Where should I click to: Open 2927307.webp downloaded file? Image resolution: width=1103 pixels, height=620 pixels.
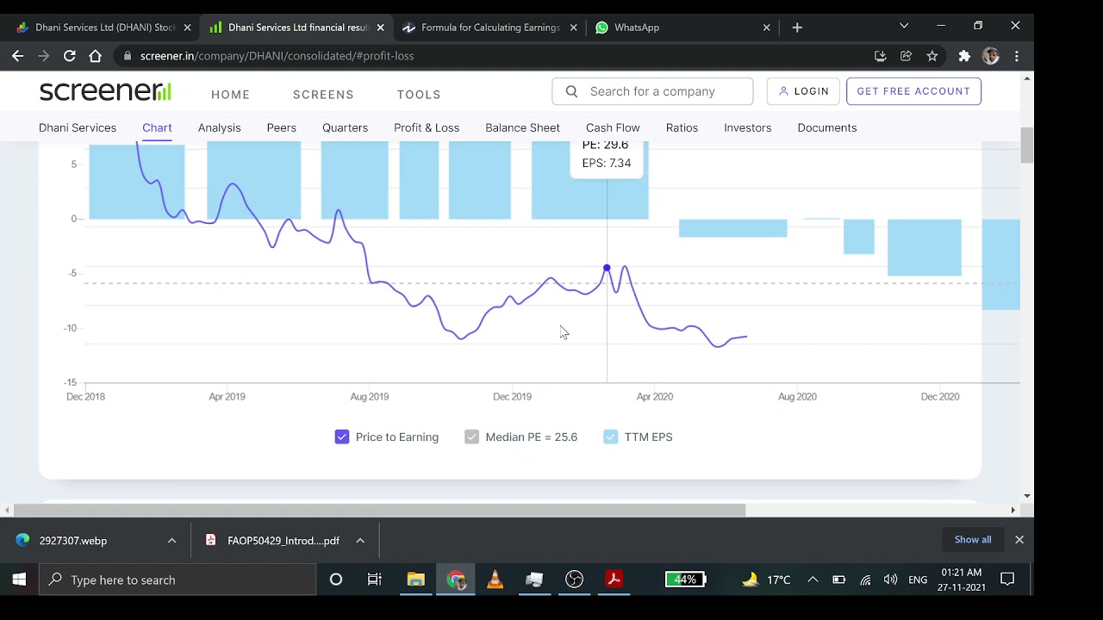coord(73,541)
